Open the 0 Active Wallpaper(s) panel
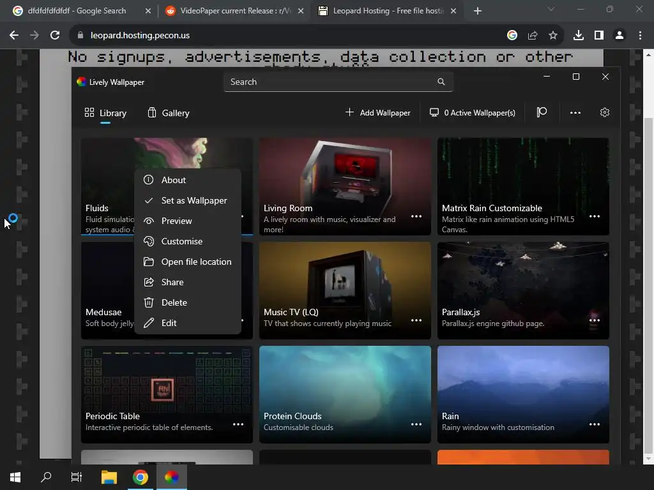The image size is (654, 490). click(473, 112)
